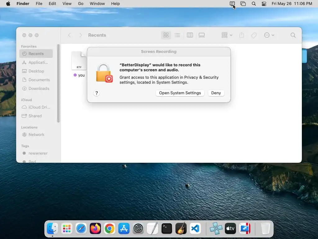
Task: Open Visual Studio Code from the Dock
Action: tap(195, 228)
